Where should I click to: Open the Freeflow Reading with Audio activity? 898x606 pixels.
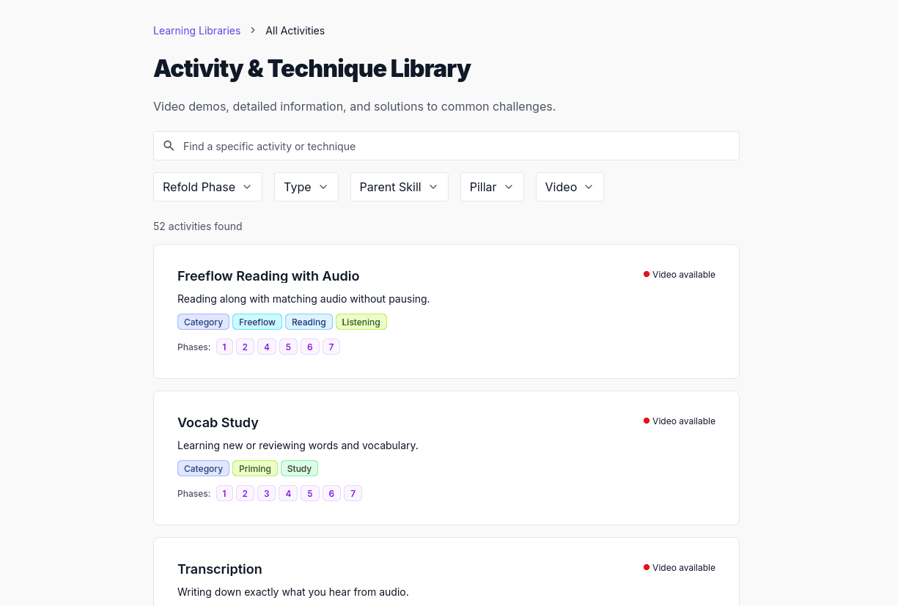pyautogui.click(x=268, y=276)
